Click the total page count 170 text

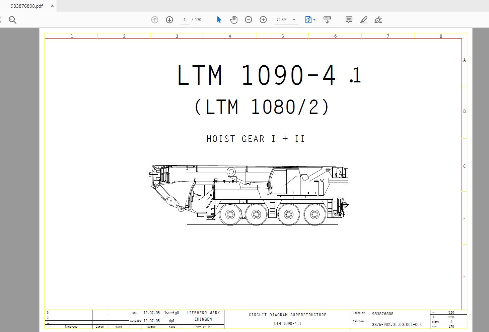point(198,20)
